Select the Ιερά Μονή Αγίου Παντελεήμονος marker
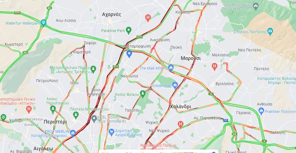The width and height of the screenshot is (296, 153). [x=256, y=7]
